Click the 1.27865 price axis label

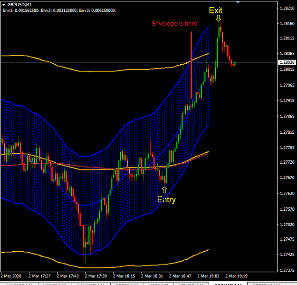(x=287, y=117)
